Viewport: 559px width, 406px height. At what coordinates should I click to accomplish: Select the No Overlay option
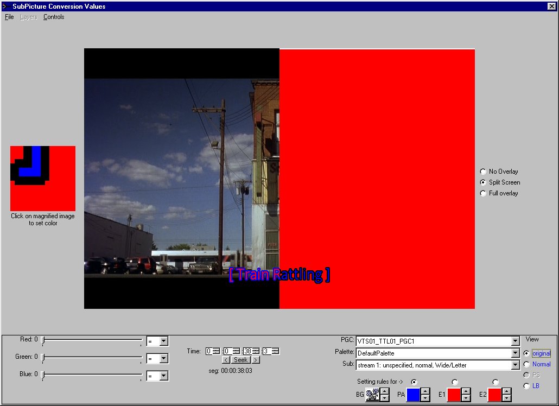483,172
